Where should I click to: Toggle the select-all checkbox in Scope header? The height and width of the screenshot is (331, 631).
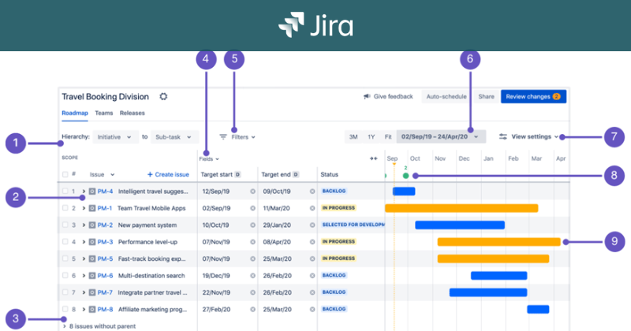[x=65, y=174]
